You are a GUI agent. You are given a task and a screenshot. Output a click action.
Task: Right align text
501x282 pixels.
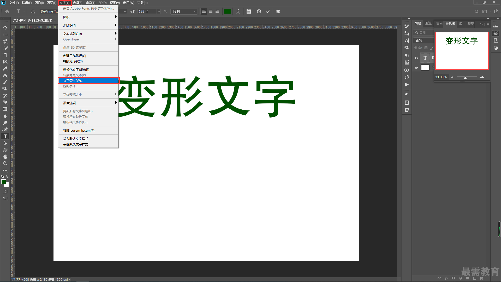click(x=217, y=11)
